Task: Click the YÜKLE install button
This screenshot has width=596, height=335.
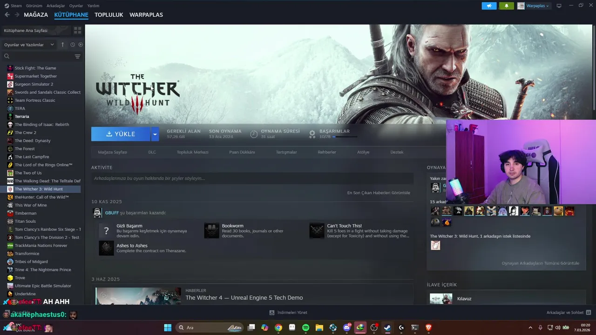Action: click(121, 134)
